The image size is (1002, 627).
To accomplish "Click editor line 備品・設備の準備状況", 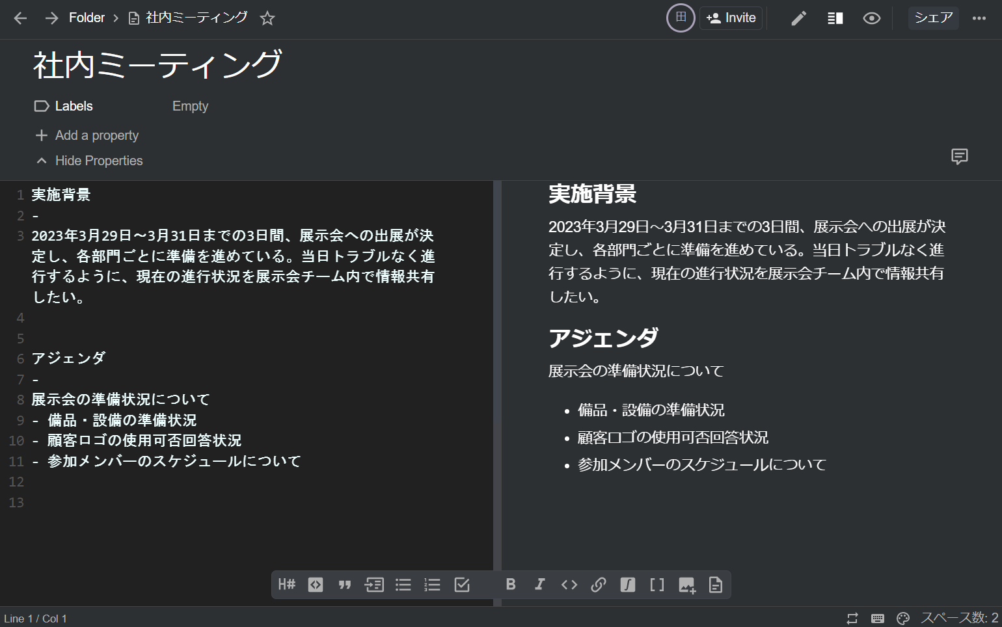I will click(x=122, y=420).
